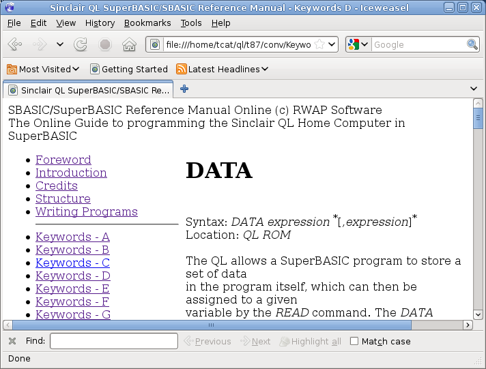486x369 pixels.
Task: Click the vertical scrollbar down arrow
Action: pos(478,314)
